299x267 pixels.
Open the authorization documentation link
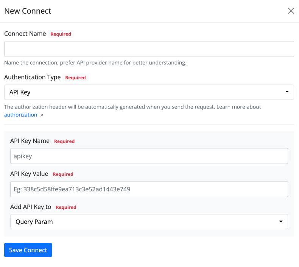coord(20,115)
